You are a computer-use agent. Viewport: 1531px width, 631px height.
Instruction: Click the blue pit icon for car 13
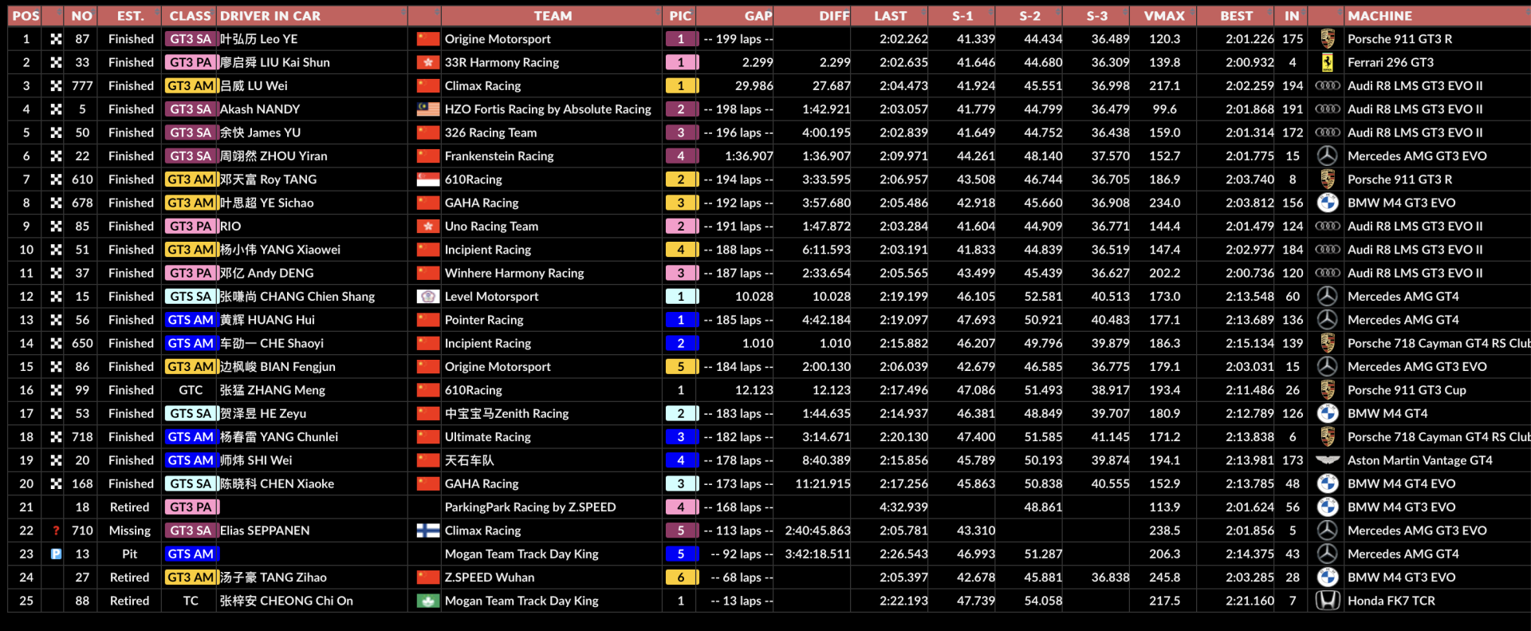[56, 554]
